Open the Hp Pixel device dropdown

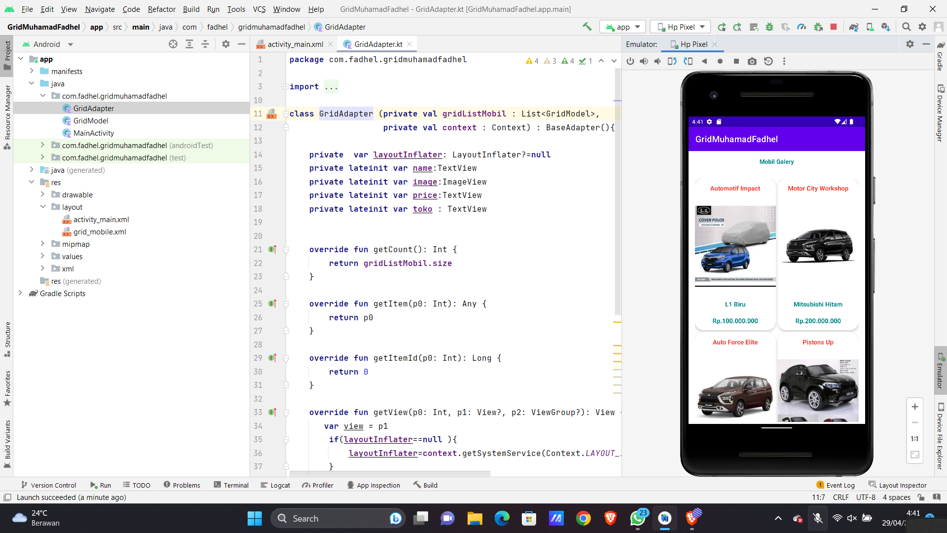tap(681, 27)
